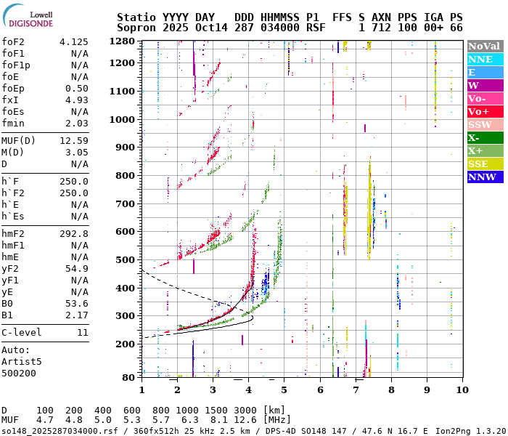Select the C-level value 11

click(82, 332)
